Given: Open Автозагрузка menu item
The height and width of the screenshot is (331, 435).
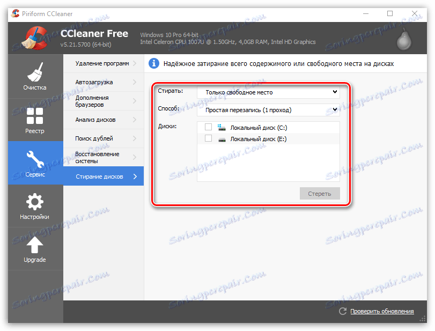Looking at the screenshot, I should [x=104, y=82].
